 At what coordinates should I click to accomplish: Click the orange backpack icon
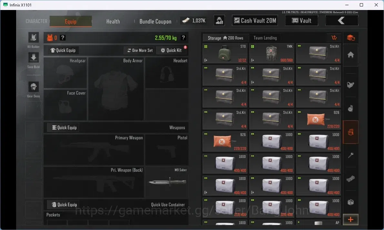click(x=50, y=38)
